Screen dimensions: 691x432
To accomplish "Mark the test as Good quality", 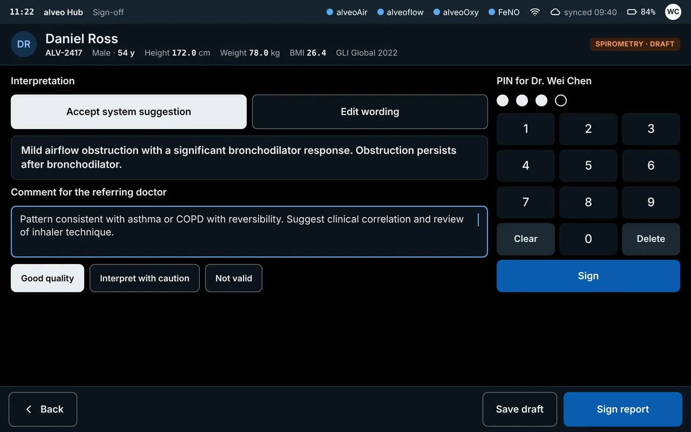I will (x=48, y=278).
